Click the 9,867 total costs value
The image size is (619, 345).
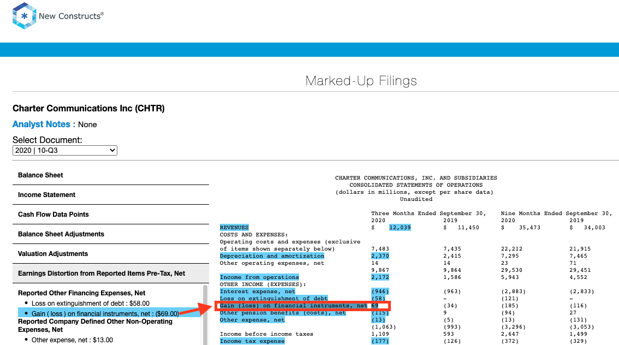(x=380, y=270)
